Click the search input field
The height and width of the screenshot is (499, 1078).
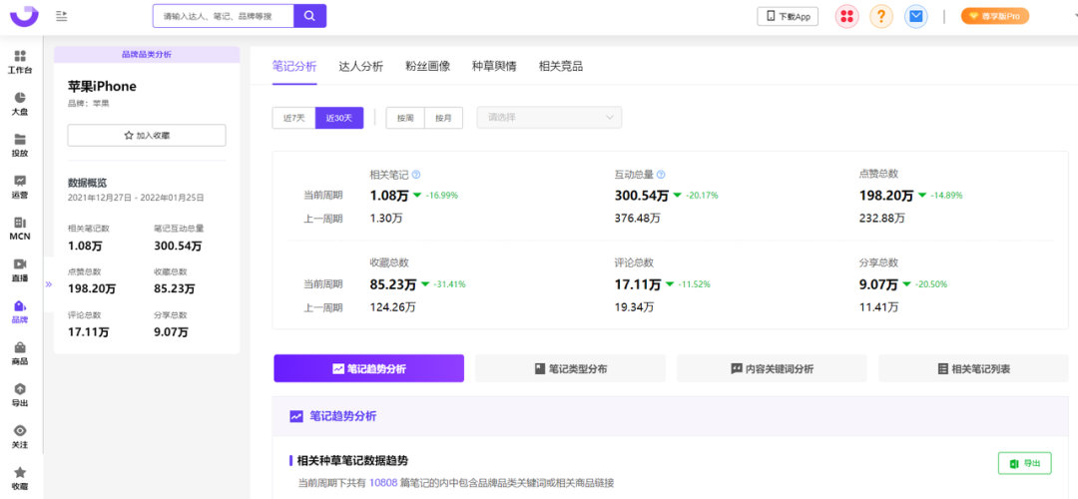(x=223, y=16)
